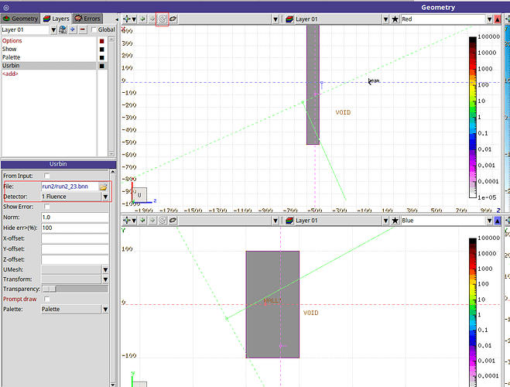Image resolution: width=510 pixels, height=387 pixels.
Task: Open the Detector dropdown showing 1 Fluence
Action: pos(75,197)
